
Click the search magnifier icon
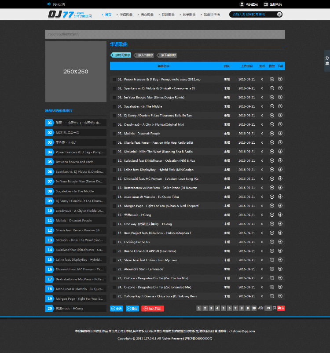pyautogui.click(x=279, y=15)
